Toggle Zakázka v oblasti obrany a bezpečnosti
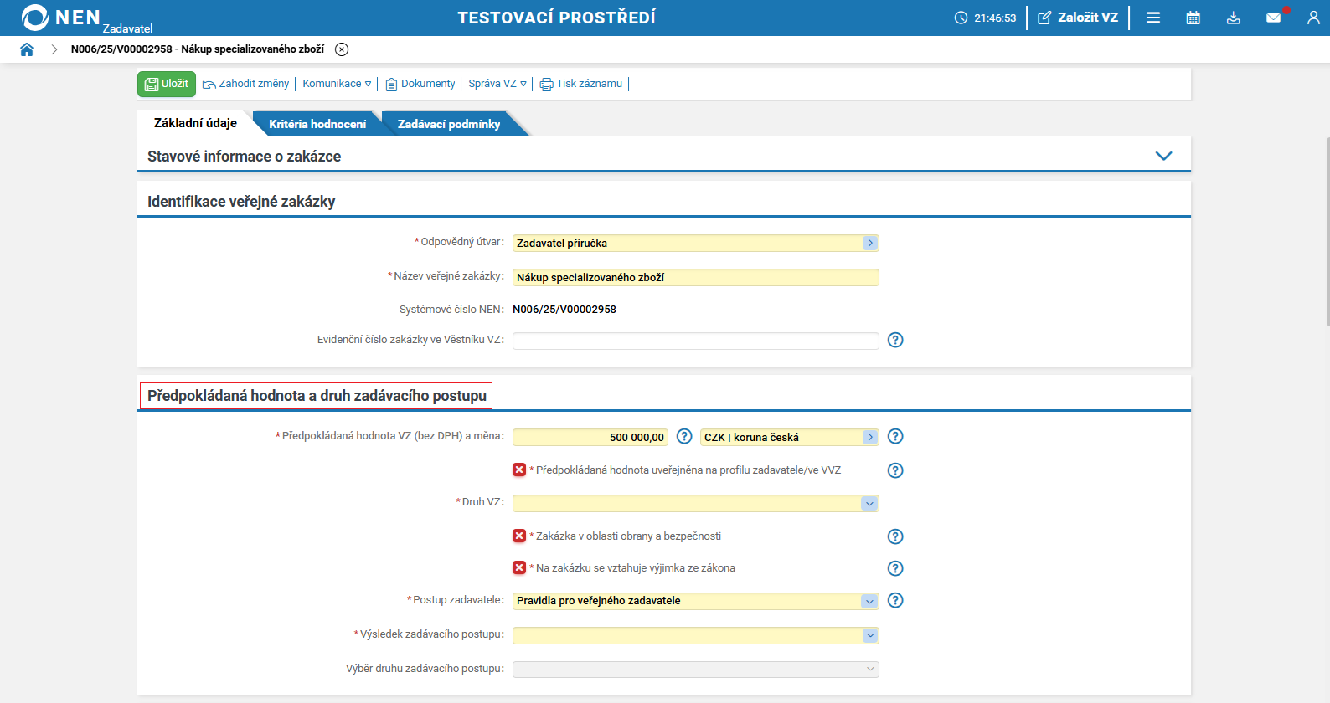This screenshot has width=1330, height=703. tap(519, 536)
